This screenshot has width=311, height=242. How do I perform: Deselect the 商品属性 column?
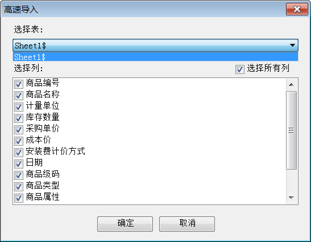pos(19,198)
